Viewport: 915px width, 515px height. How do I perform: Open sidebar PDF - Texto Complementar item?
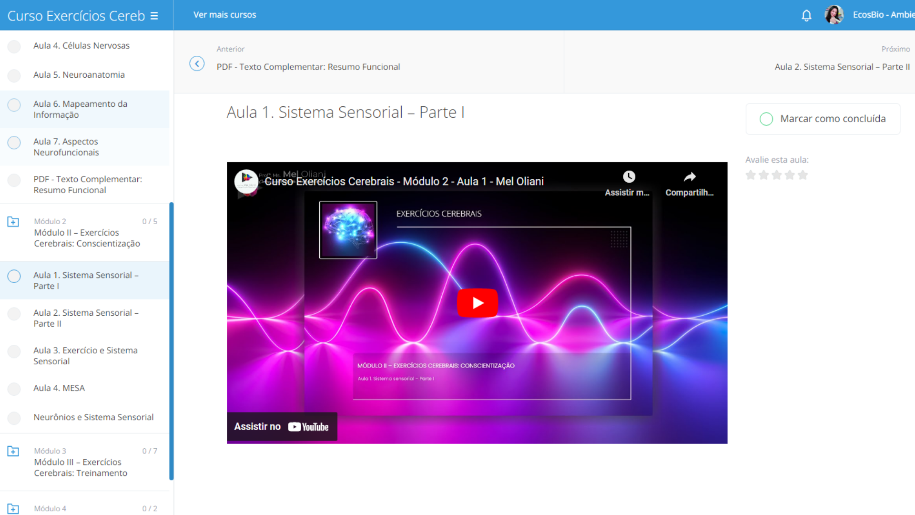coord(88,185)
